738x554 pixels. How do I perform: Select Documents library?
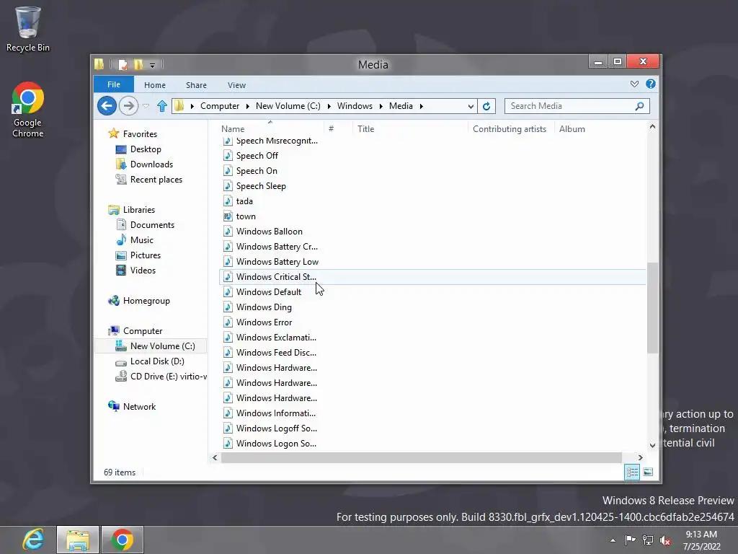[x=145, y=225]
